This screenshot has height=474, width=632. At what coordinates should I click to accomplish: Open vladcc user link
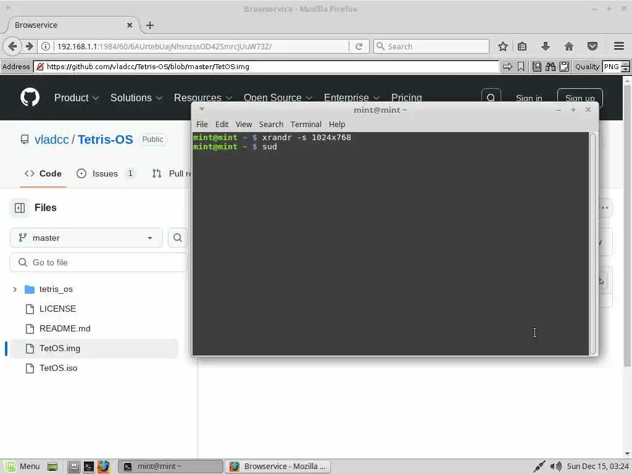coord(52,139)
